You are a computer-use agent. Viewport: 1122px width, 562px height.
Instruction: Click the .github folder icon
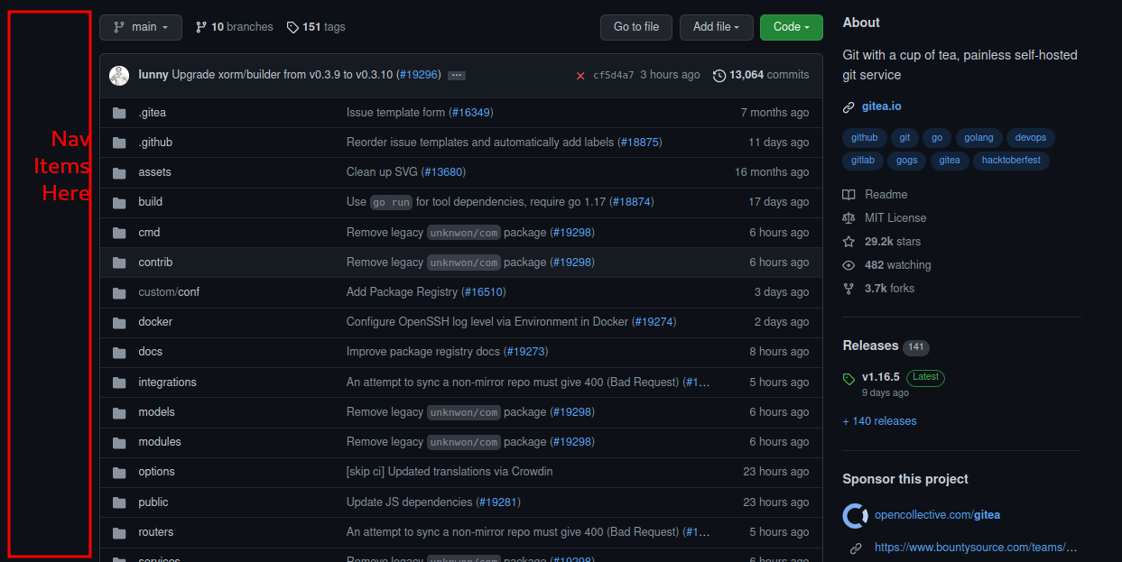pyautogui.click(x=119, y=143)
